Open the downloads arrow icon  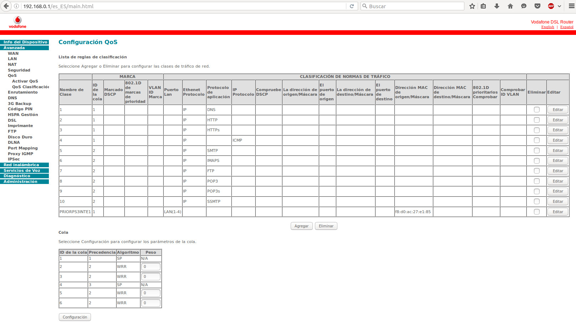[497, 6]
